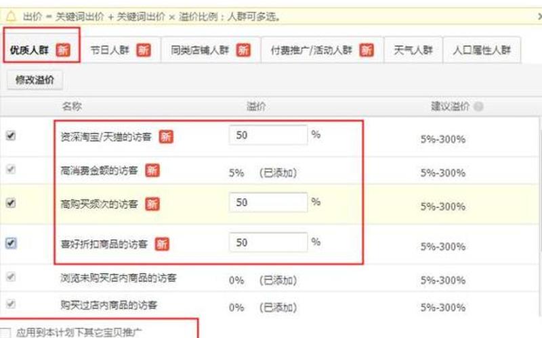Select the 购买过店内商品的访客 row name

pos(109,305)
